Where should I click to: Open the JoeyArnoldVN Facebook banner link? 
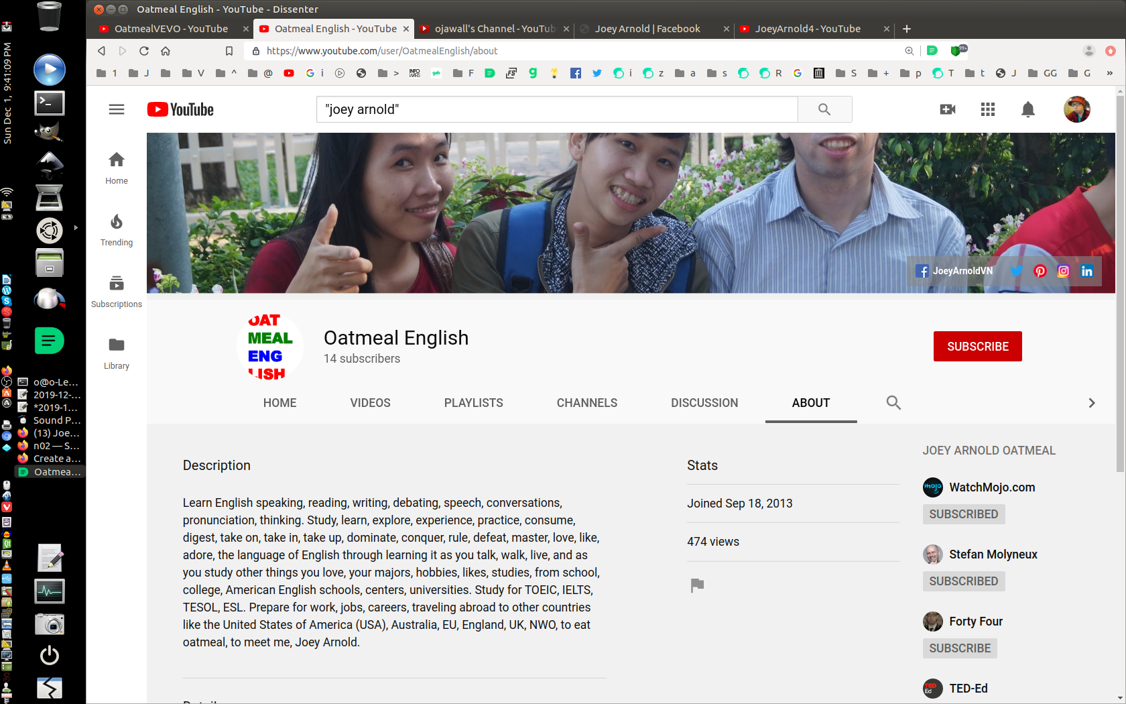954,271
